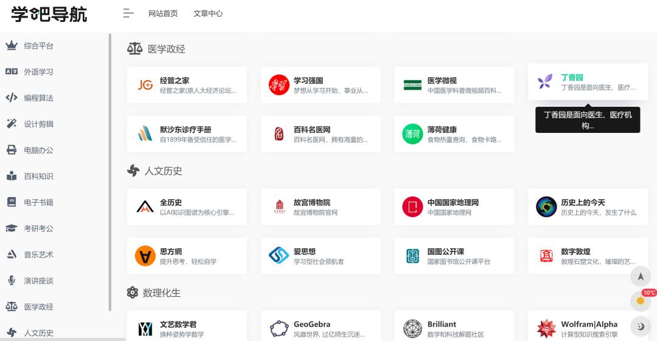Click the Wolfram|Alpha star logo
Screen dimensions: 657x341
tap(546, 328)
